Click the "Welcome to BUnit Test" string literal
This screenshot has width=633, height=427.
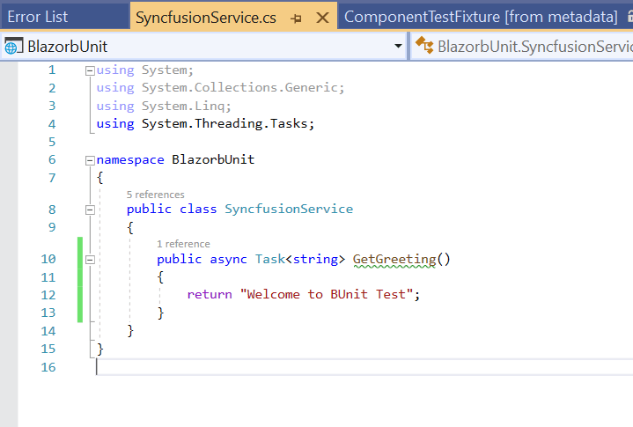pos(327,294)
